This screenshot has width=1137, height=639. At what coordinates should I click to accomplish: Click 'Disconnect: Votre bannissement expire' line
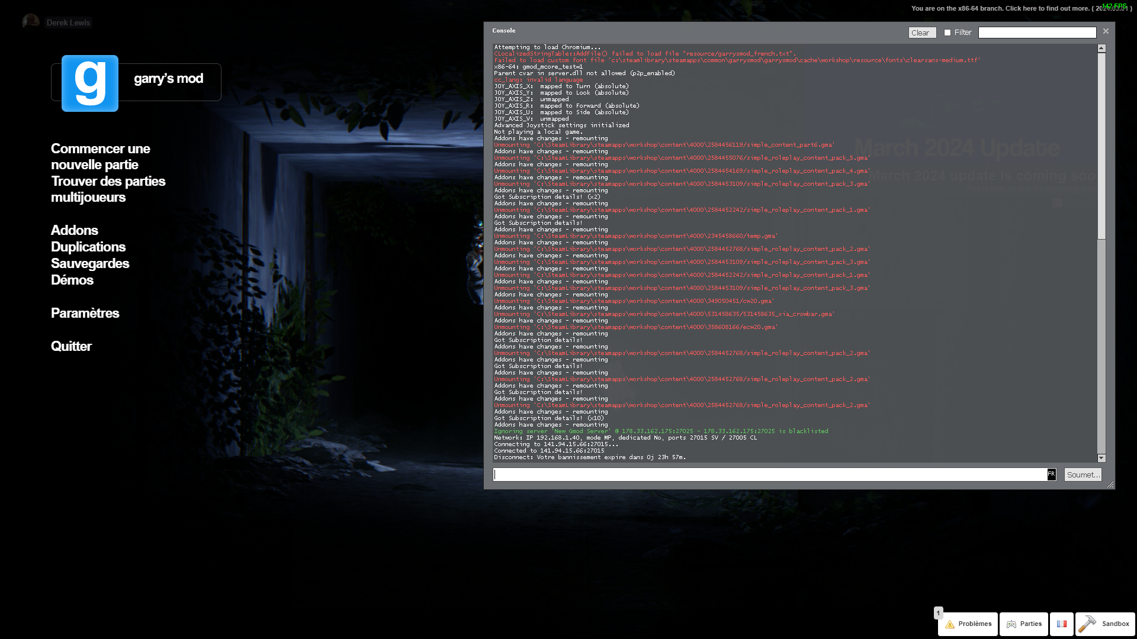click(590, 457)
